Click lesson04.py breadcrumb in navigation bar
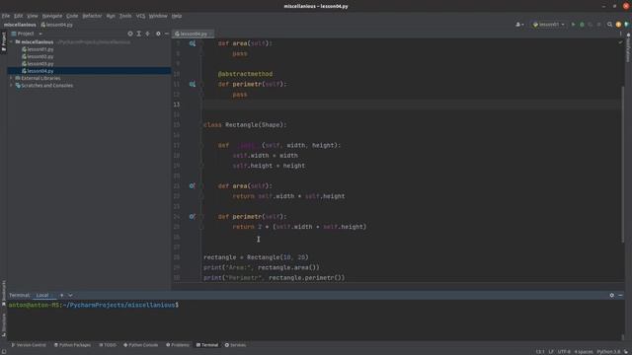 tap(57, 25)
